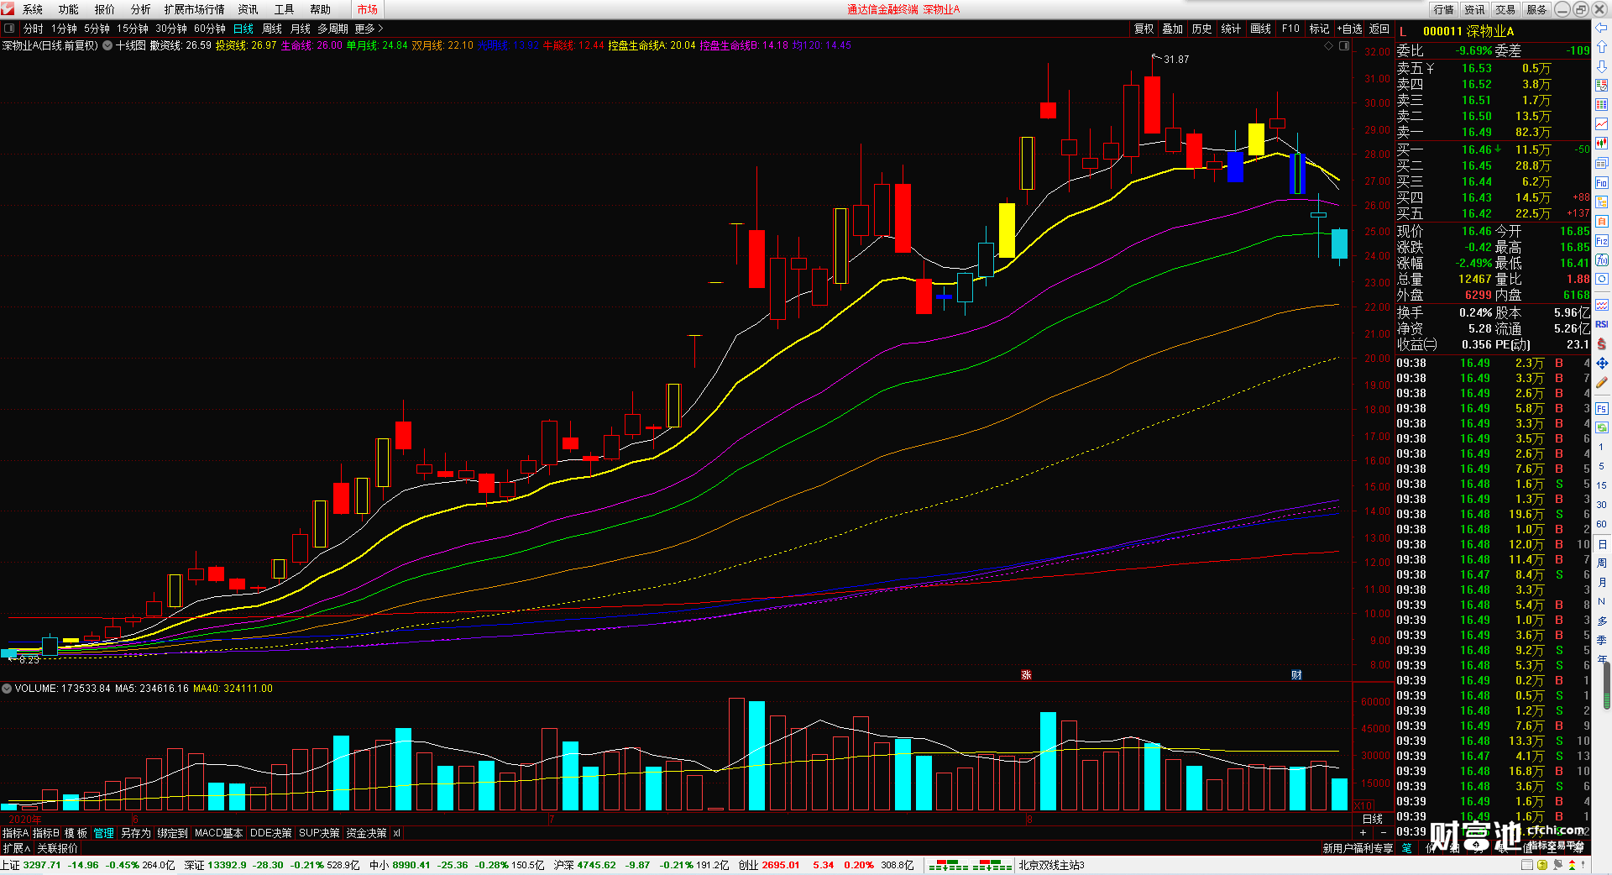Switch to 周线 weekly period tab
Image resolution: width=1612 pixels, height=875 pixels.
point(272,29)
